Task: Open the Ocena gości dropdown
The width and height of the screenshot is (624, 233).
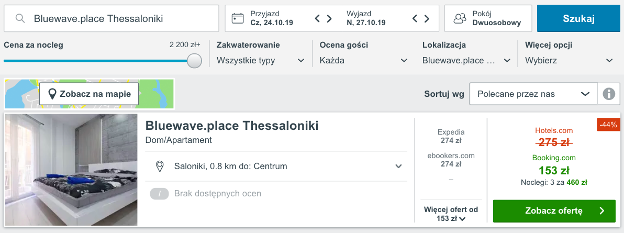Action: pos(364,61)
